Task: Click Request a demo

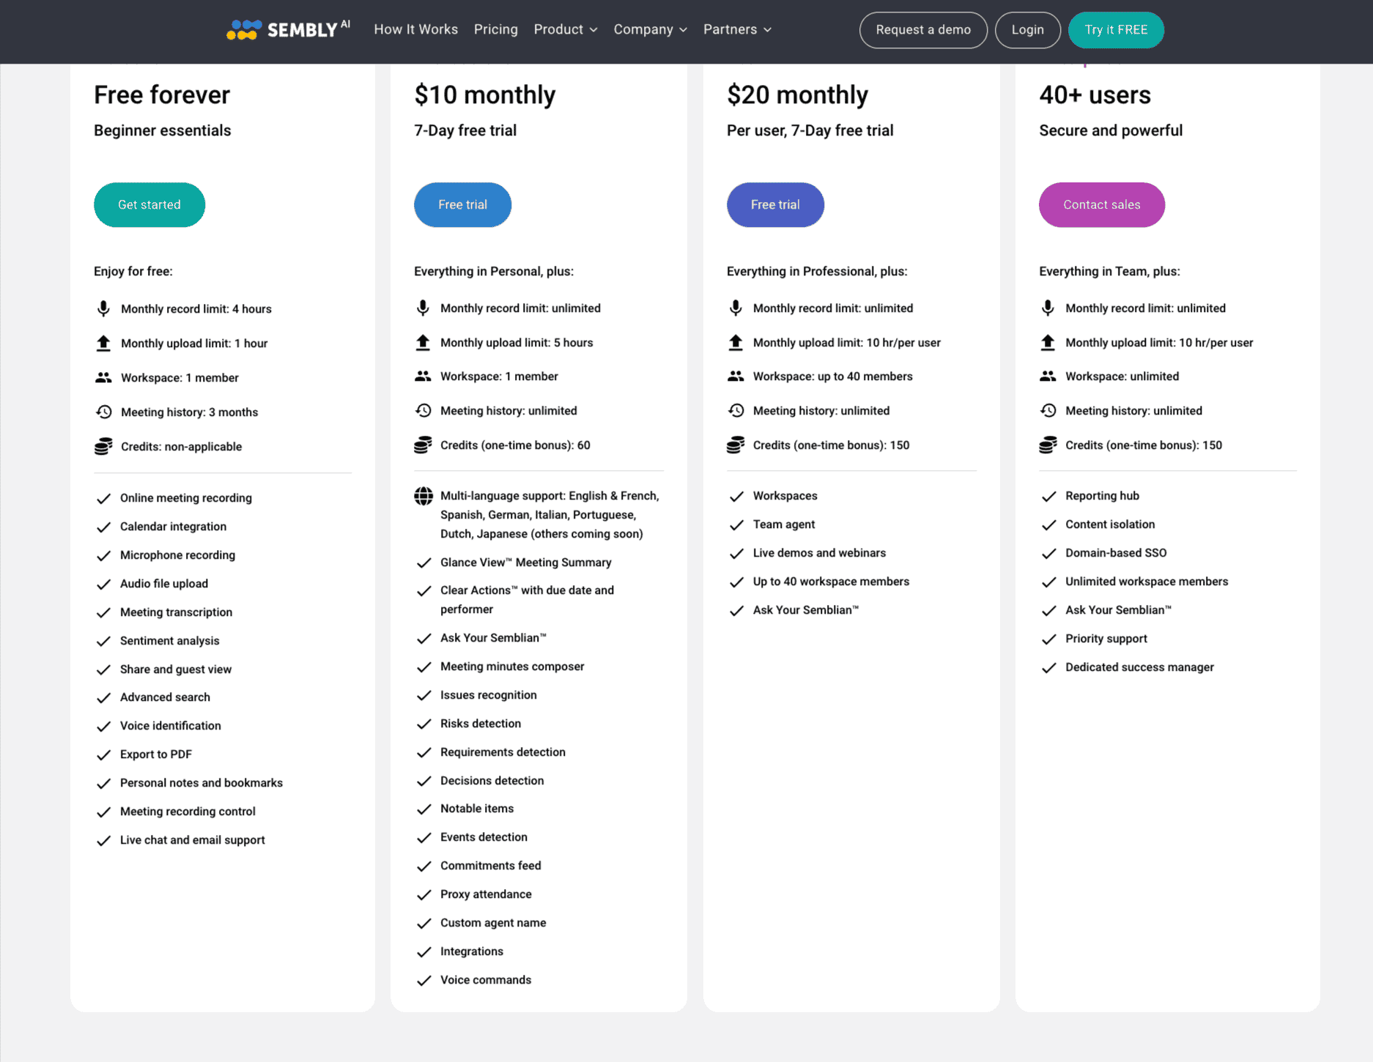Action: 922,30
